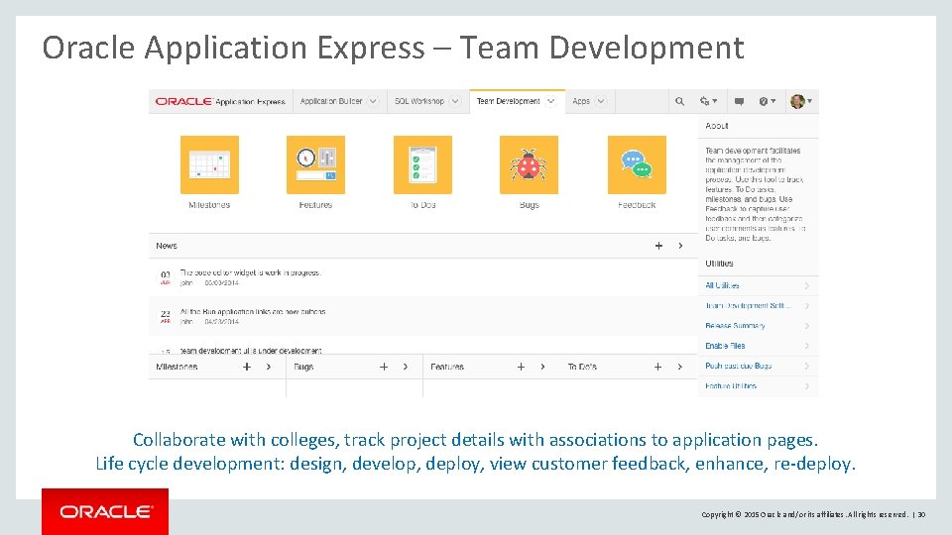Open the To Dos checklist icon
This screenshot has height=535, width=952.
click(422, 165)
